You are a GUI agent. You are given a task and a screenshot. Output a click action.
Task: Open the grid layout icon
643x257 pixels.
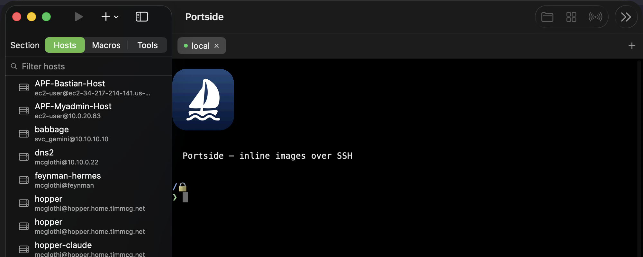(x=571, y=17)
